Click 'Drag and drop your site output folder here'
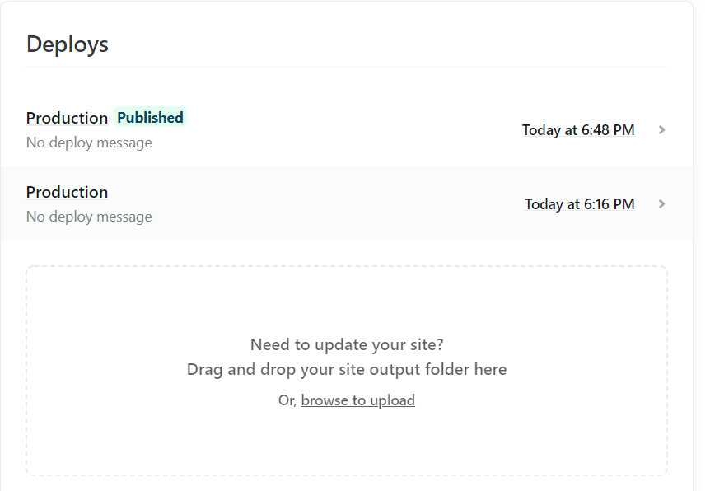Screen dimensions: 710x491 [x=347, y=370]
